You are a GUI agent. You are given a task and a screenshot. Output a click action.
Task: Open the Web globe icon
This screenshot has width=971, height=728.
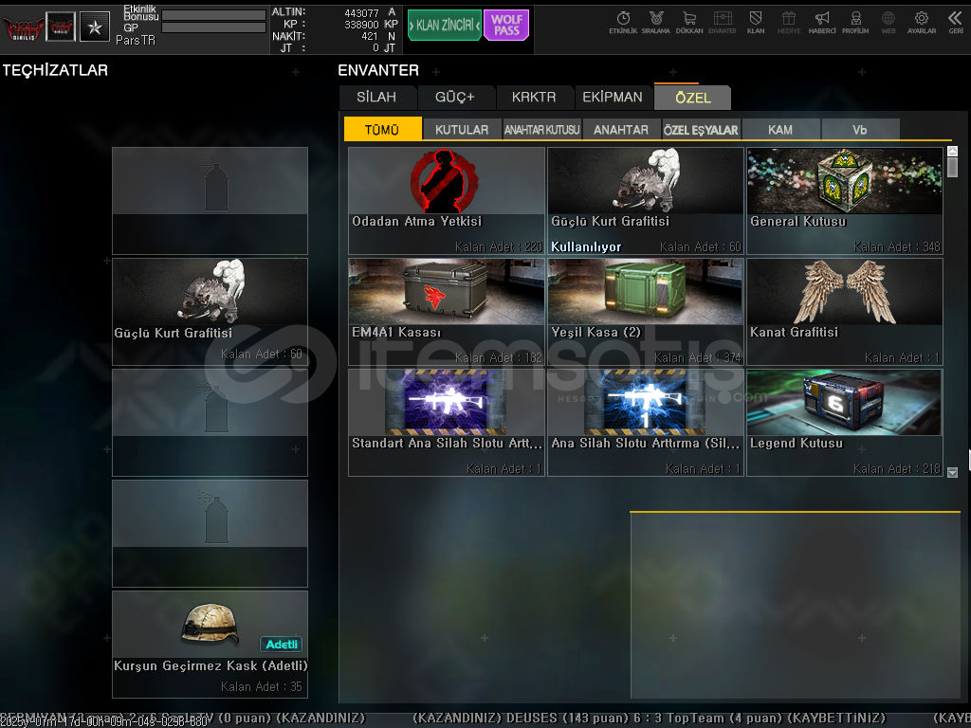click(x=888, y=23)
